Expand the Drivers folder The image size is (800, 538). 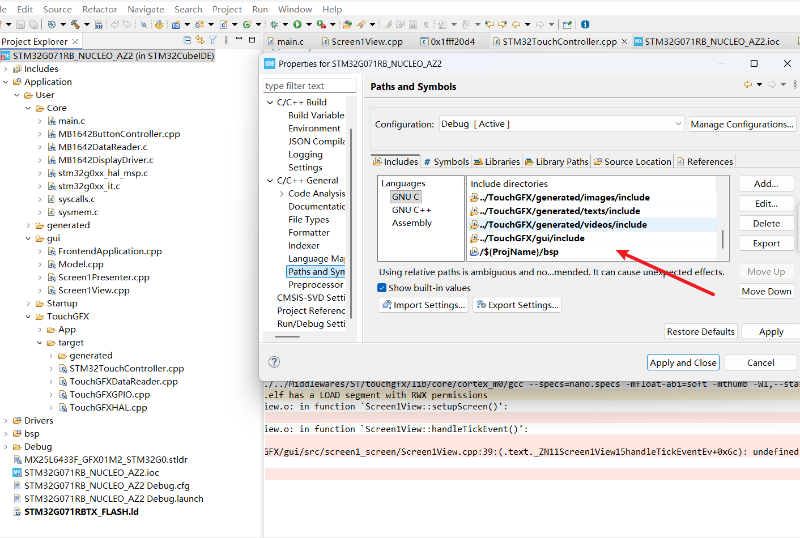tap(6, 421)
